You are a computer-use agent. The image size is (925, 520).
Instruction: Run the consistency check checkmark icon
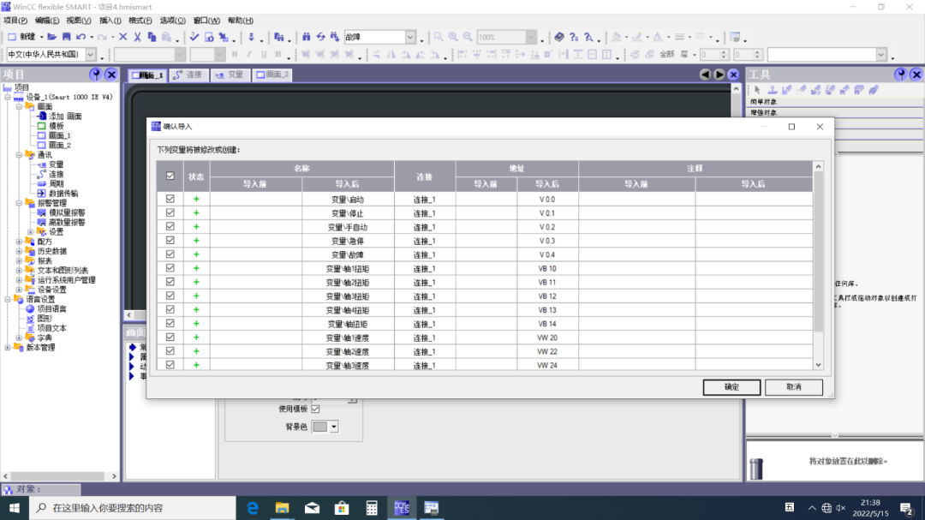pyautogui.click(x=194, y=37)
